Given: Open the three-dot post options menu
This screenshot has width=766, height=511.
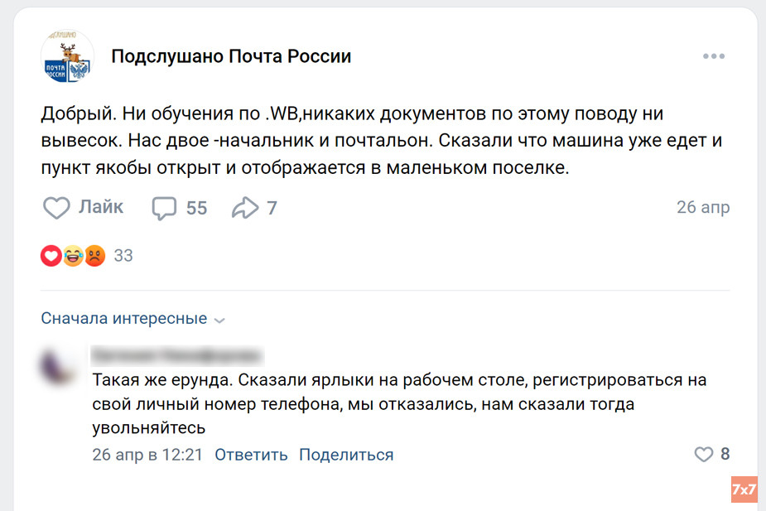Looking at the screenshot, I should [713, 55].
